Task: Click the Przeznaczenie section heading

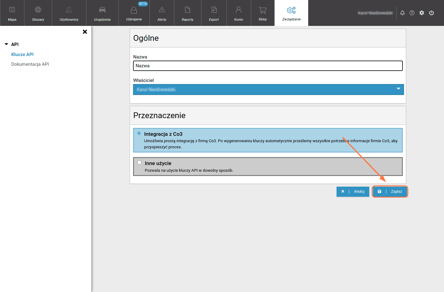Action: point(159,115)
